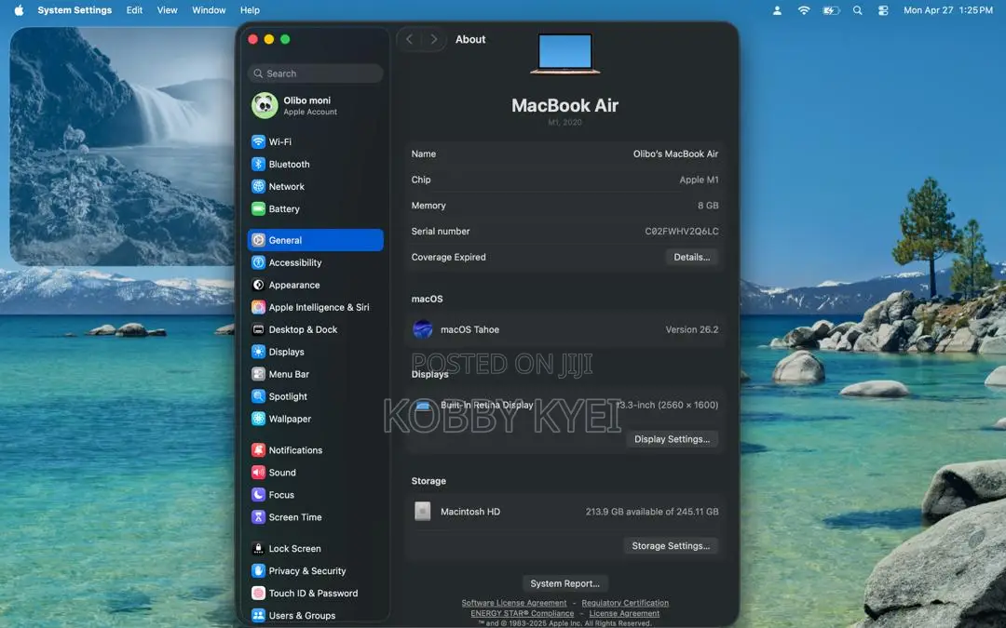The width and height of the screenshot is (1006, 628).
Task: Open Apple Intelligence & Siri icon
Action: (258, 308)
